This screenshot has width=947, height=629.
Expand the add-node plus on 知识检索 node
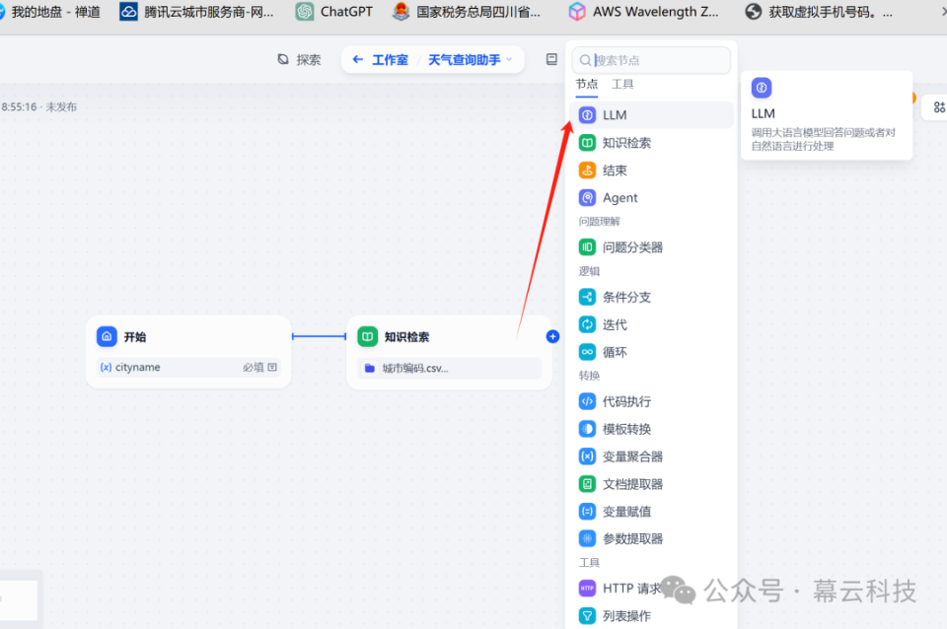(552, 336)
